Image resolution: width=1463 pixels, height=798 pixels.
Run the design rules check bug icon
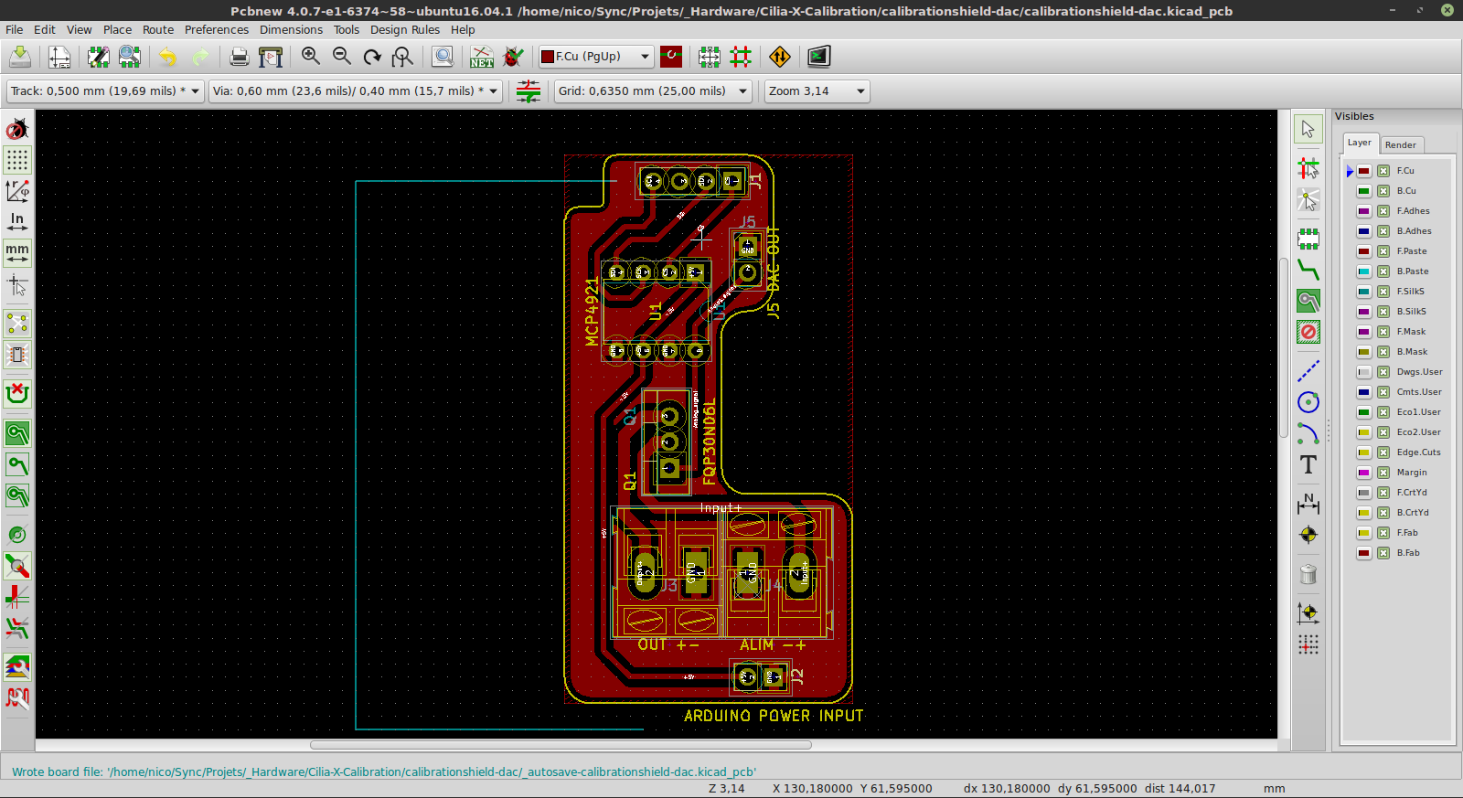pos(514,57)
